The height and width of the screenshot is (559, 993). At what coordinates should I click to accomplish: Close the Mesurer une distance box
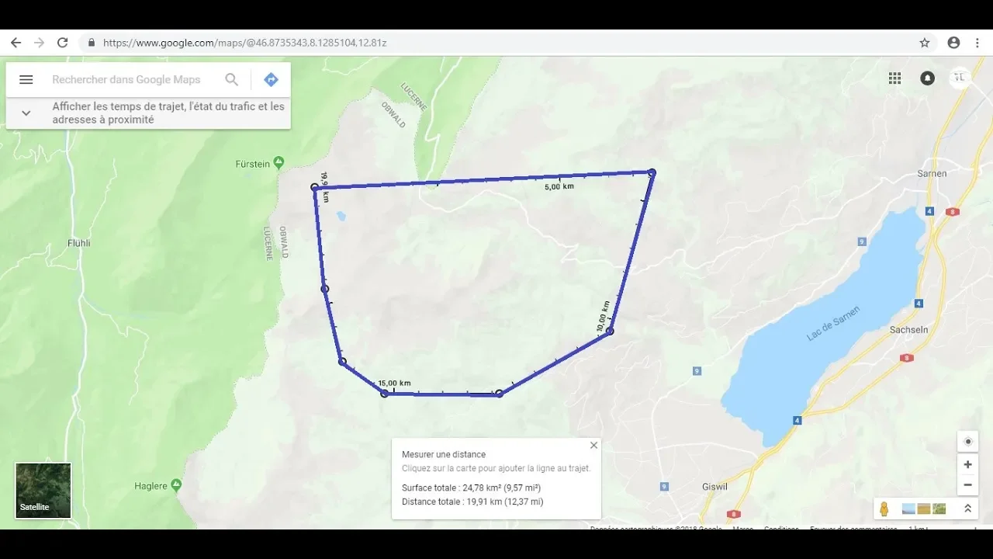pos(593,445)
